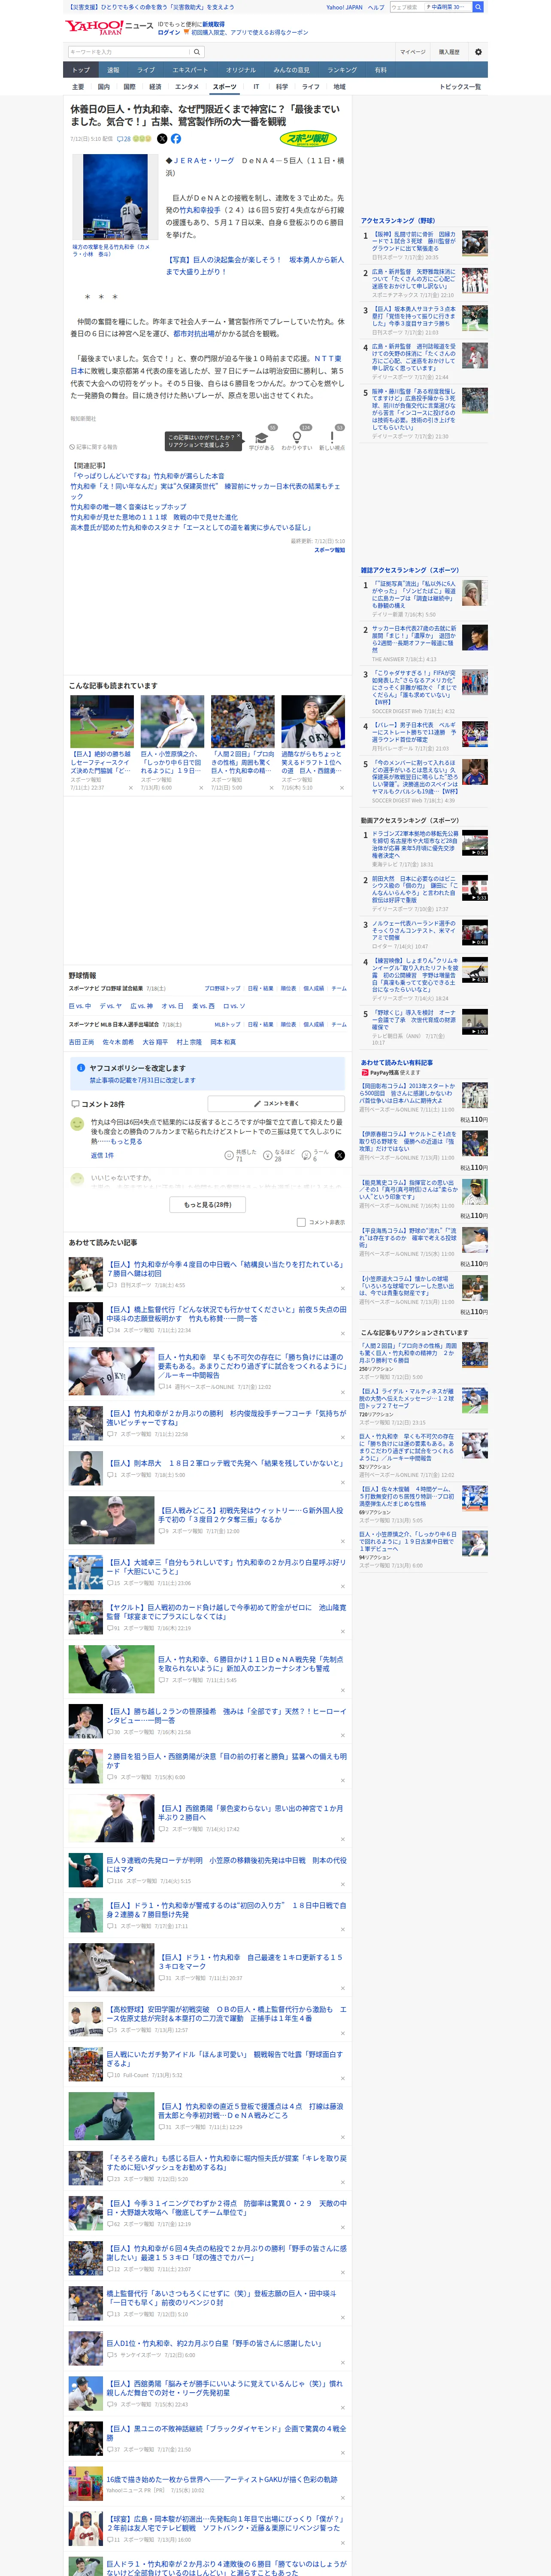Viewport: 551px width, 2576px height.
Task: Open the 経済 category
Action: (155, 87)
